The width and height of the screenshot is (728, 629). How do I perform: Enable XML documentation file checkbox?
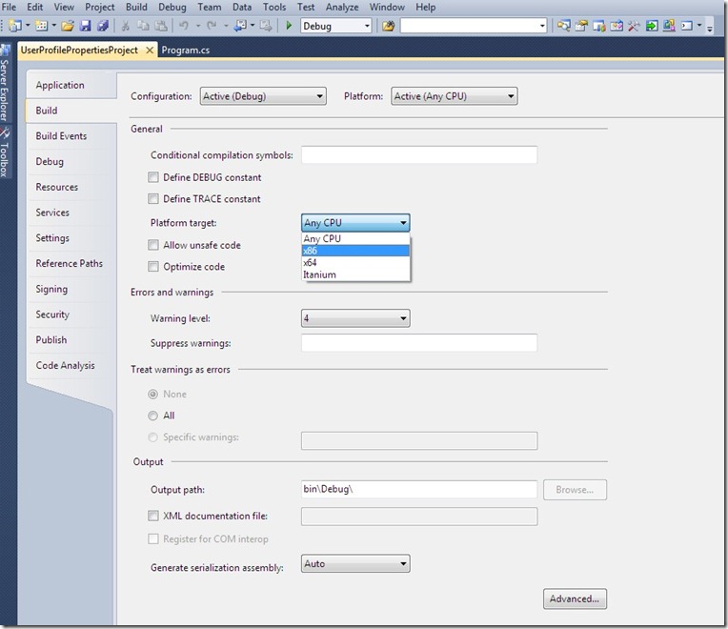(x=152, y=516)
